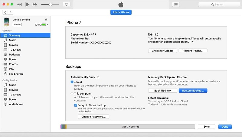
Task: Click the Back Up Now button
Action: [x=162, y=91]
